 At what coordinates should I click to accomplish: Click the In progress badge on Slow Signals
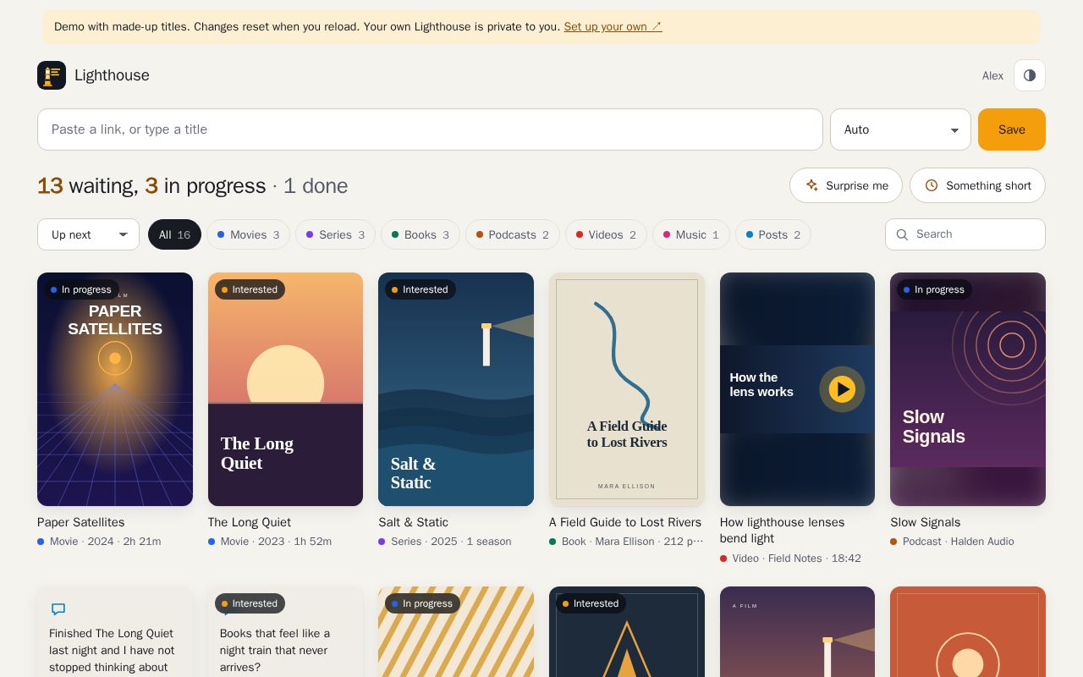[x=934, y=289]
